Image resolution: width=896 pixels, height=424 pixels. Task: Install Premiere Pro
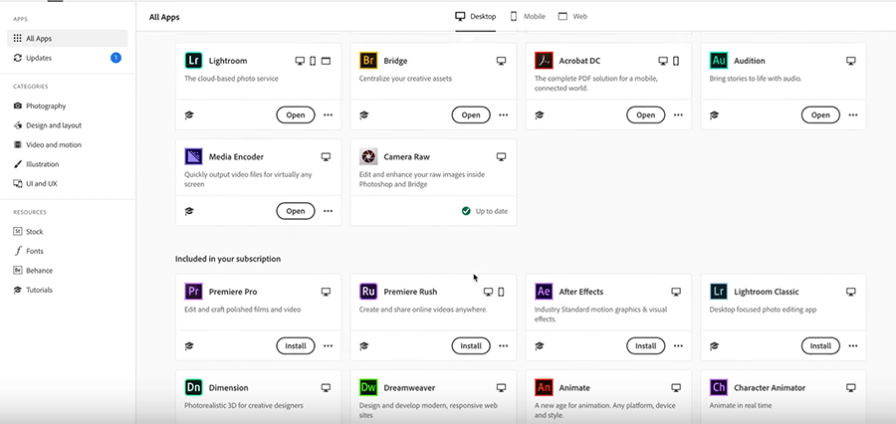point(296,345)
